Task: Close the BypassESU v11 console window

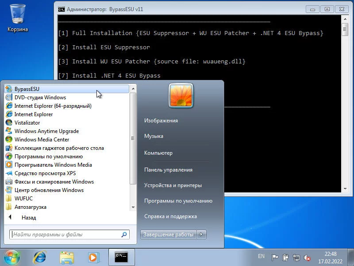Action: pos(342,9)
